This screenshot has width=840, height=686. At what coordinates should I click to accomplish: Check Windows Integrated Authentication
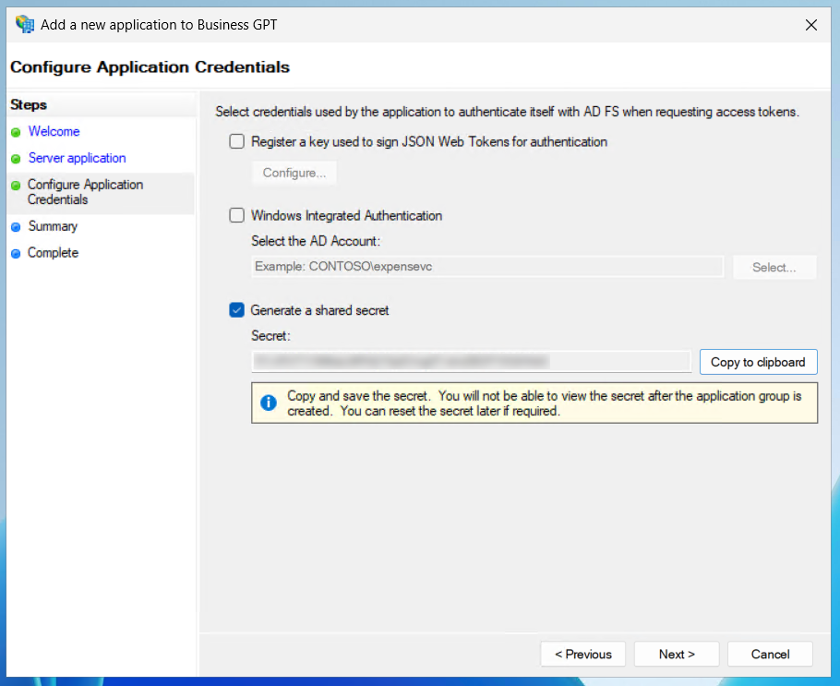[x=237, y=215]
